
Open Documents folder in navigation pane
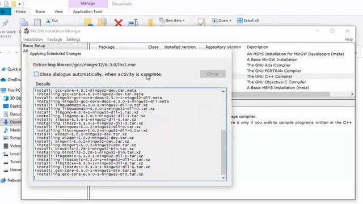point(12,114)
